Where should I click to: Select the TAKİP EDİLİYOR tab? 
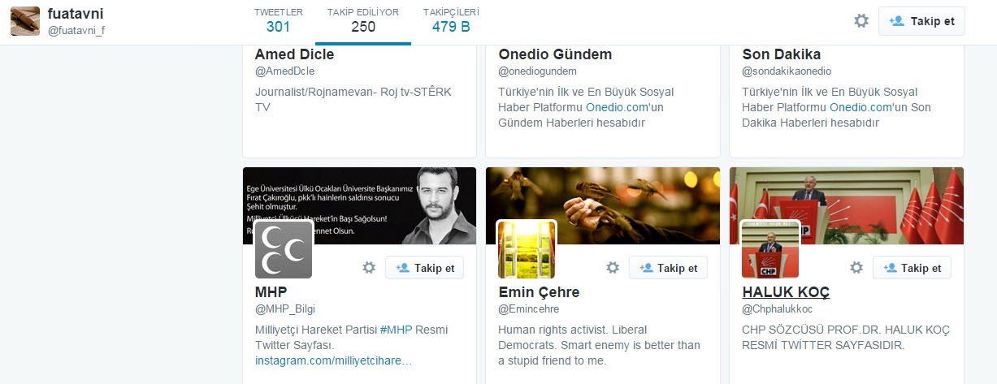[x=363, y=21]
